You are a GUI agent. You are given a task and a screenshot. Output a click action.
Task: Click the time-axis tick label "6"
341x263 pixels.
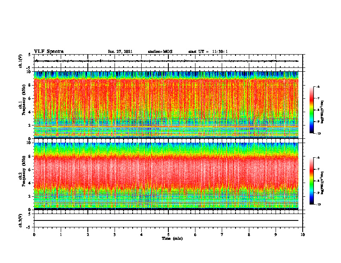click(195, 235)
